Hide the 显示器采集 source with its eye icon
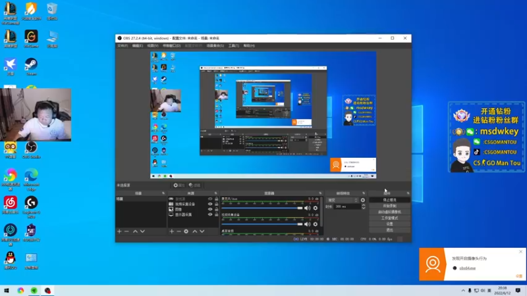 point(210,214)
